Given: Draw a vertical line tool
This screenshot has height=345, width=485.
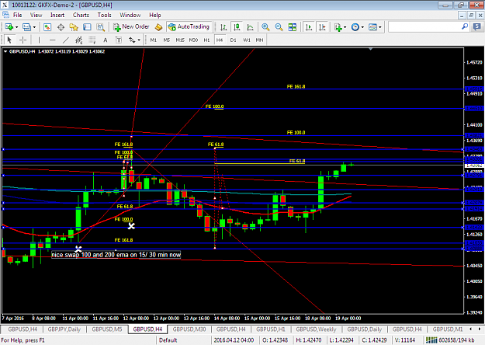Looking at the screenshot, I should [39, 40].
